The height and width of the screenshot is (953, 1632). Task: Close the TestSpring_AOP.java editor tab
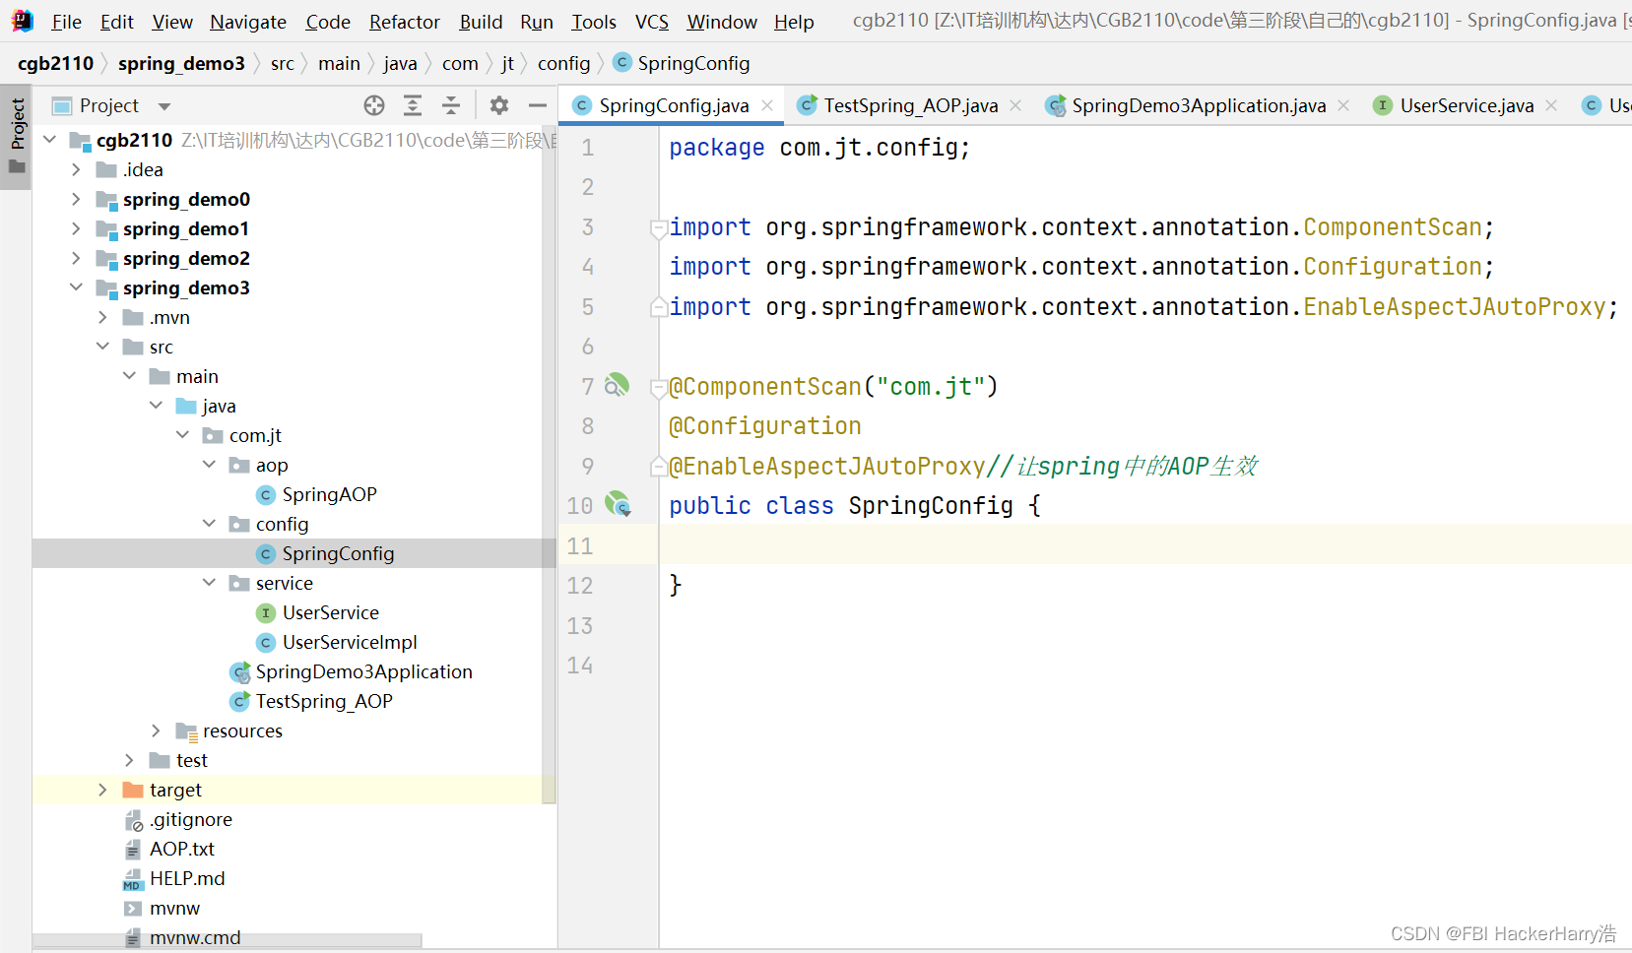(1015, 105)
